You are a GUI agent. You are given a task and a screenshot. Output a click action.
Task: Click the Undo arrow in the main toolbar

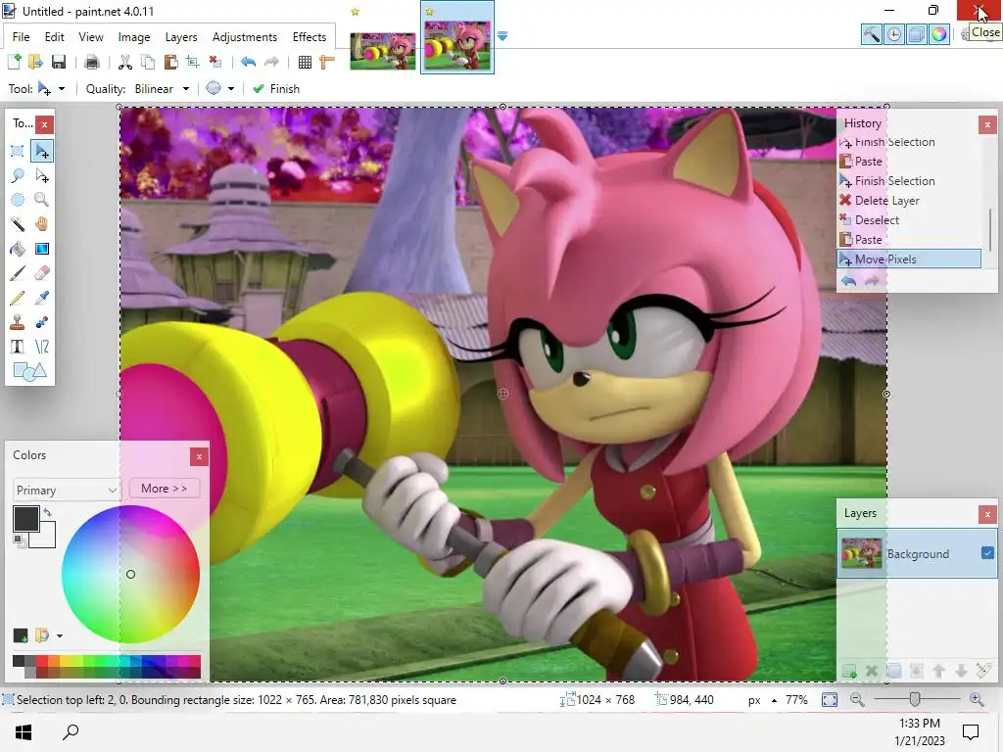248,62
